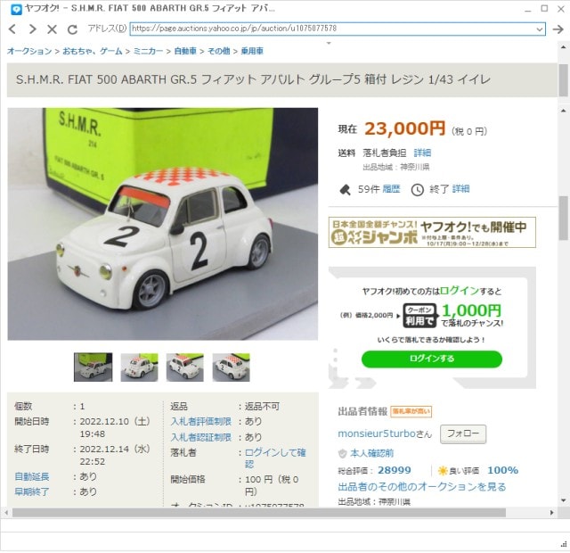
Task: Open 出品者のその他のオークションを見る link
Action: tap(422, 487)
